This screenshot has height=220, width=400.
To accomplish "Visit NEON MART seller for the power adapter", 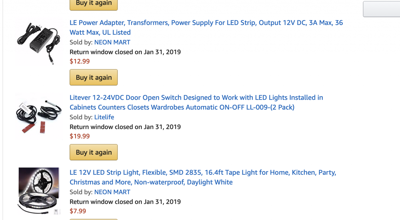I will [x=112, y=42].
